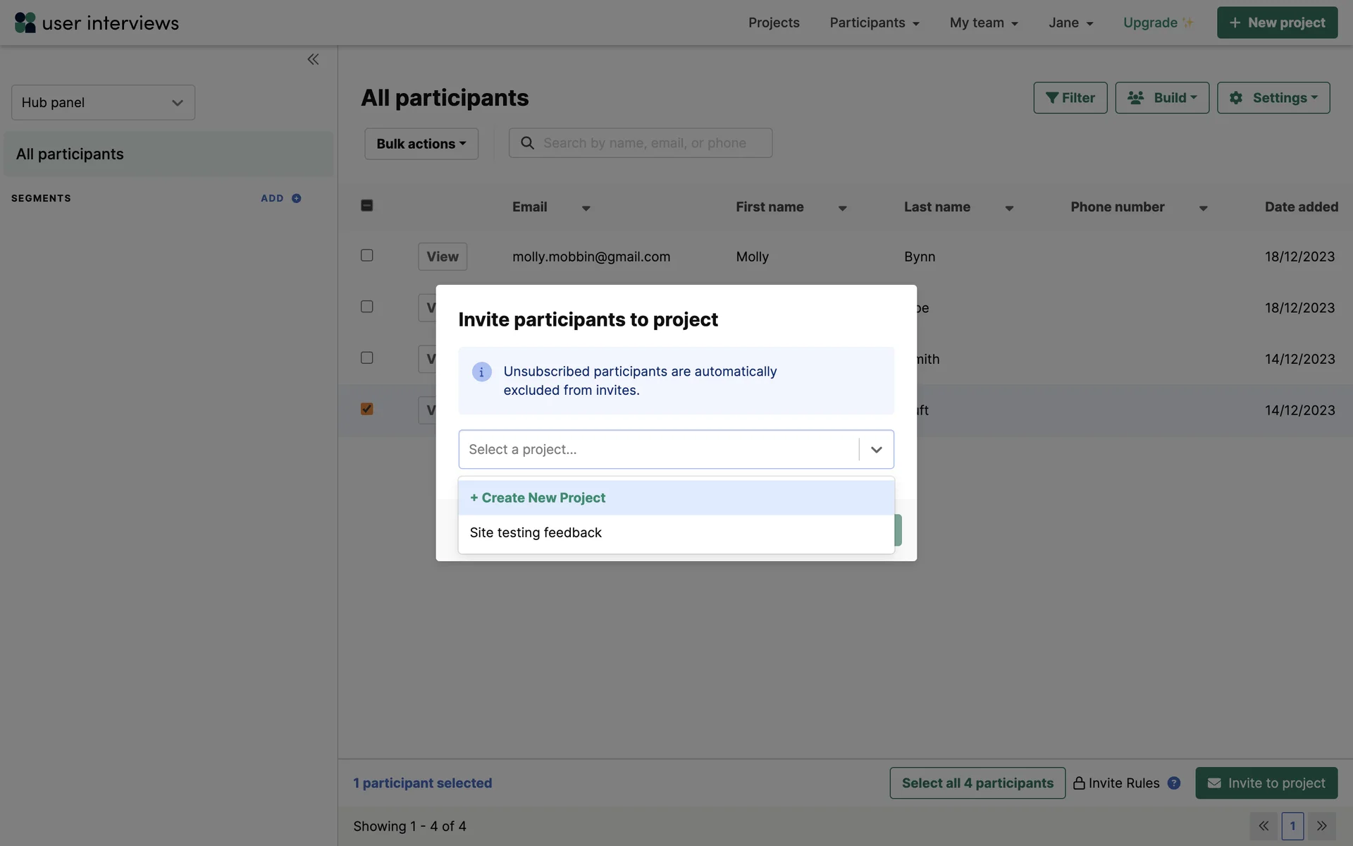Image resolution: width=1353 pixels, height=846 pixels.
Task: Open the Select a project dropdown arrow
Action: [x=876, y=449]
